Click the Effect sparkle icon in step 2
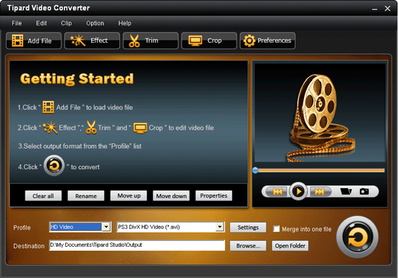 (x=50, y=127)
